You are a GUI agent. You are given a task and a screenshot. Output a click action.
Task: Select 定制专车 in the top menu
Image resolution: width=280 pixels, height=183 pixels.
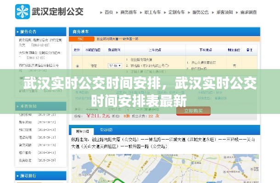[178, 12]
